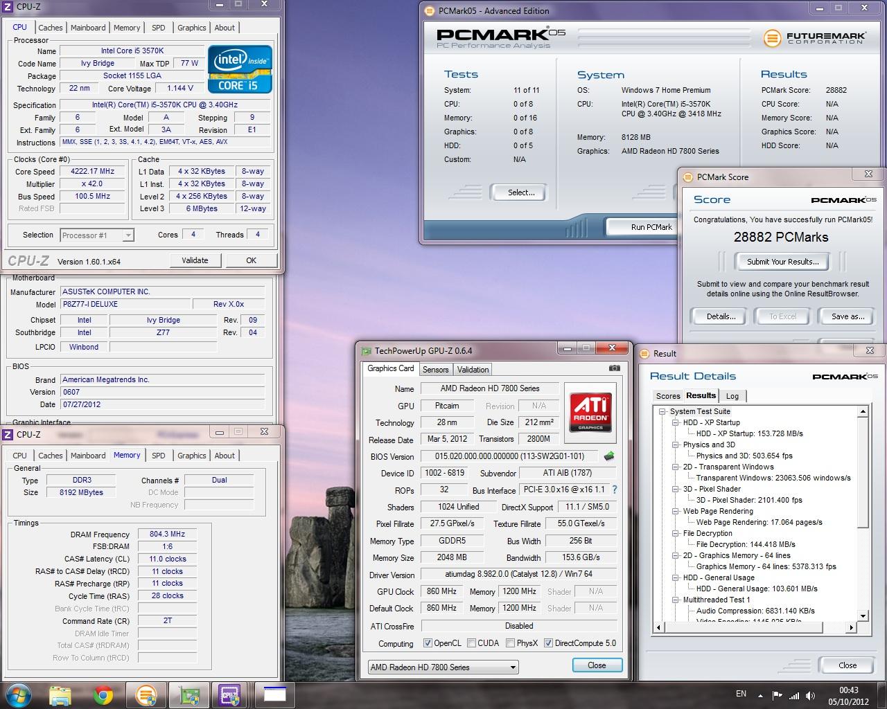Collapse the Web Page Rendering node
The image size is (887, 709).
[676, 511]
